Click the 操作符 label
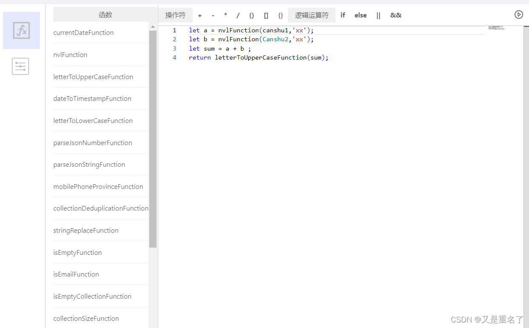529x328 pixels. click(x=175, y=15)
